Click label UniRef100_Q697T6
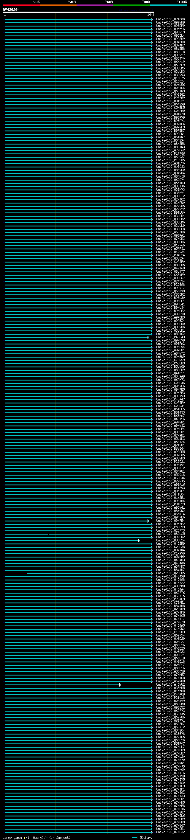Screen dimensions: 190x840 click(170, 593)
